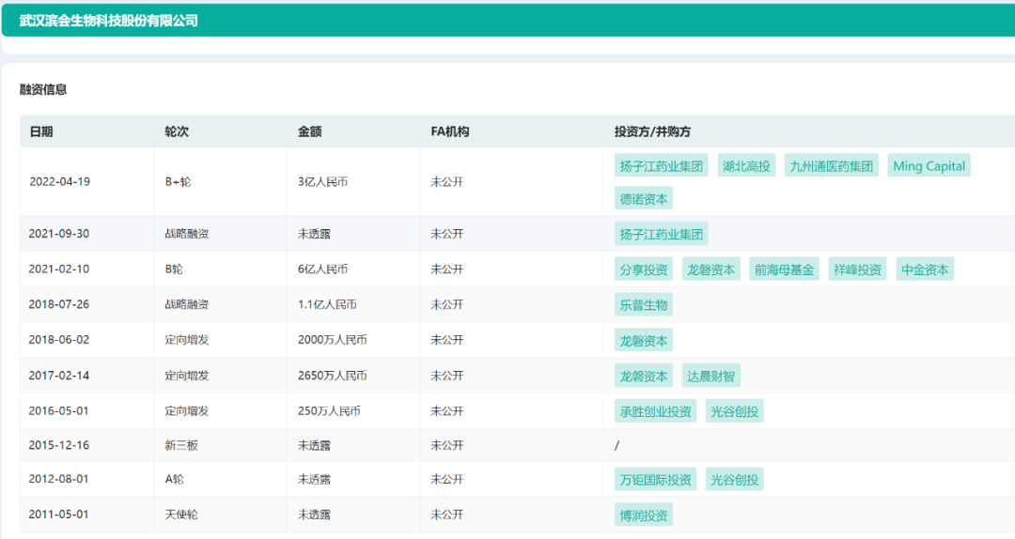
Task: Select the Ming Capital investor tag
Action: click(929, 166)
